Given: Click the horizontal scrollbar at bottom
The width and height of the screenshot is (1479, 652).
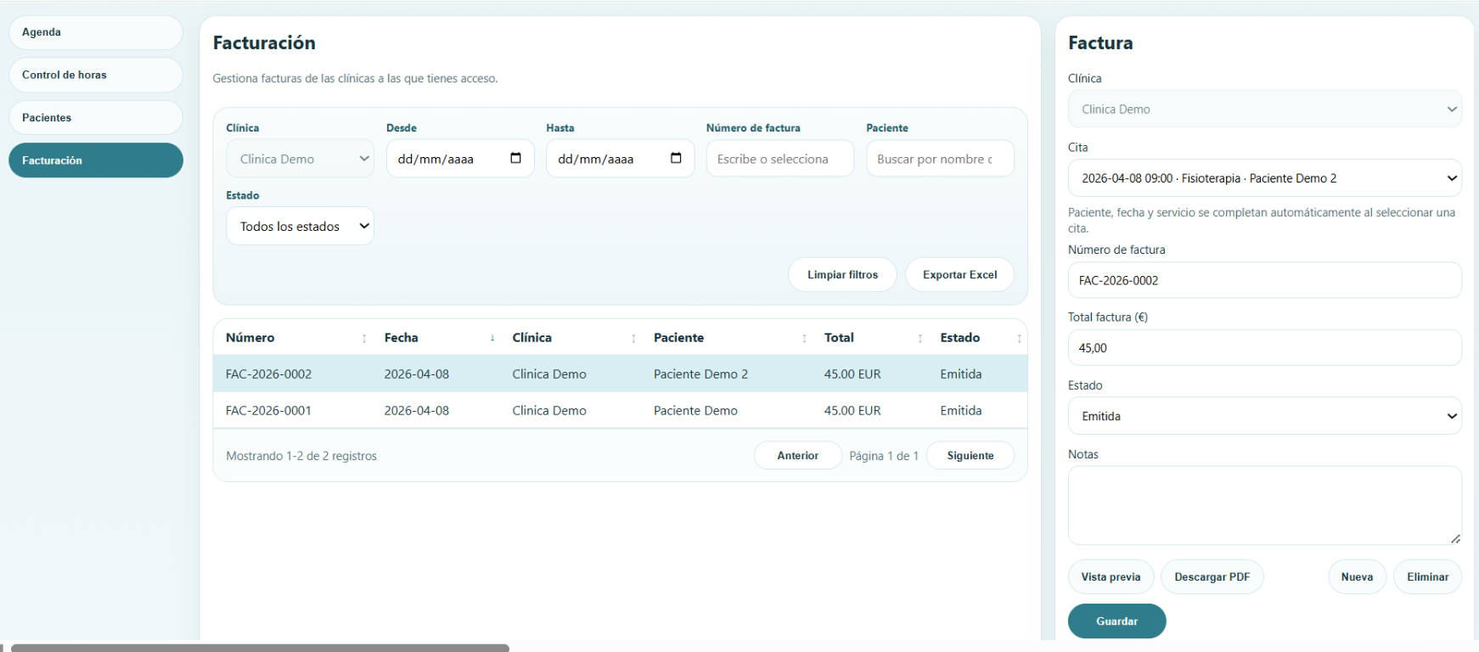Looking at the screenshot, I should click(260, 648).
